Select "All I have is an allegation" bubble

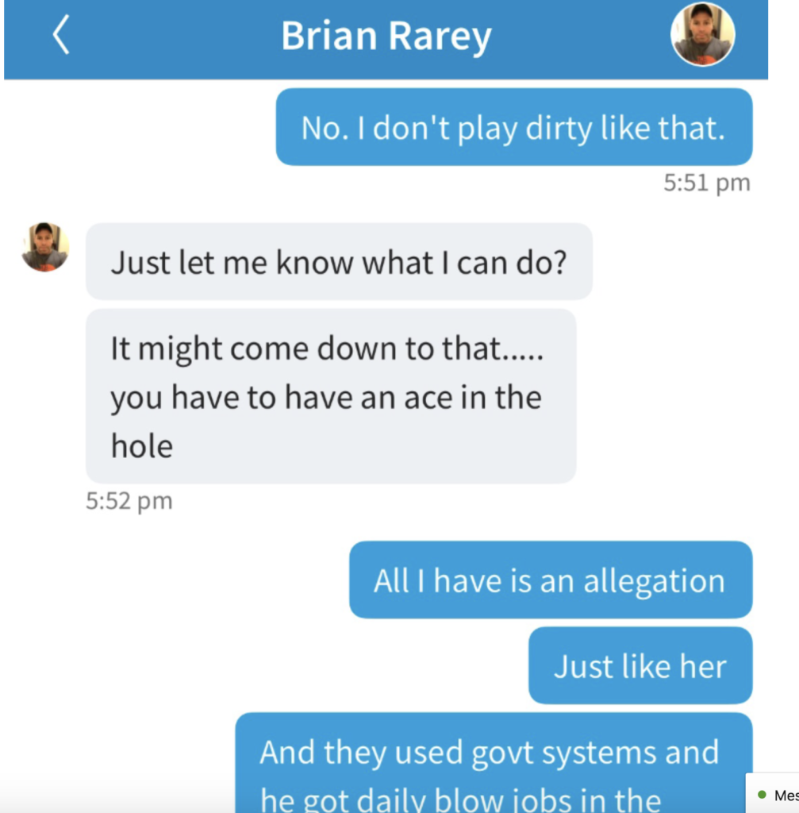tap(551, 580)
